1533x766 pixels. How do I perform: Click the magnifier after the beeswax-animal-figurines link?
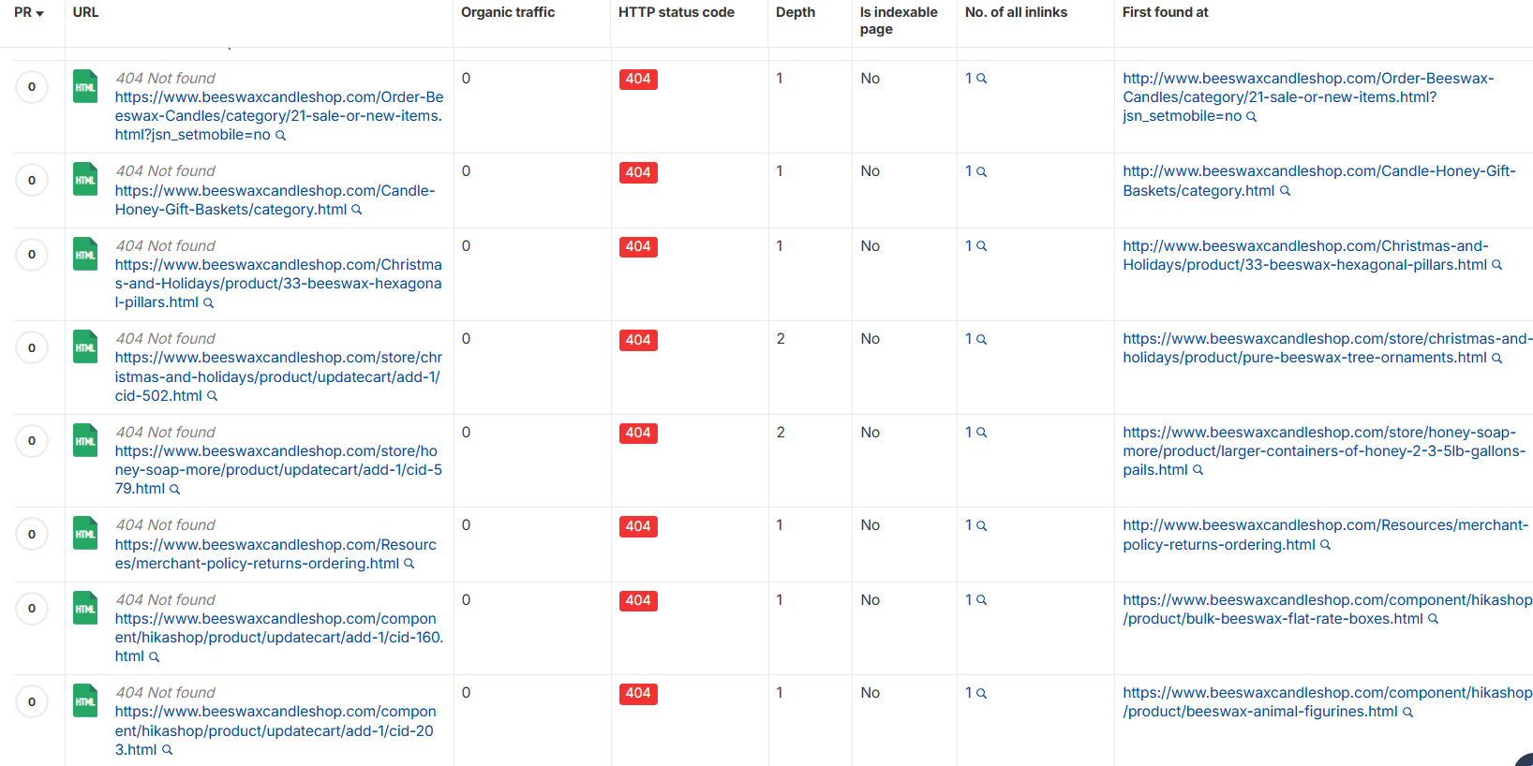1407,713
